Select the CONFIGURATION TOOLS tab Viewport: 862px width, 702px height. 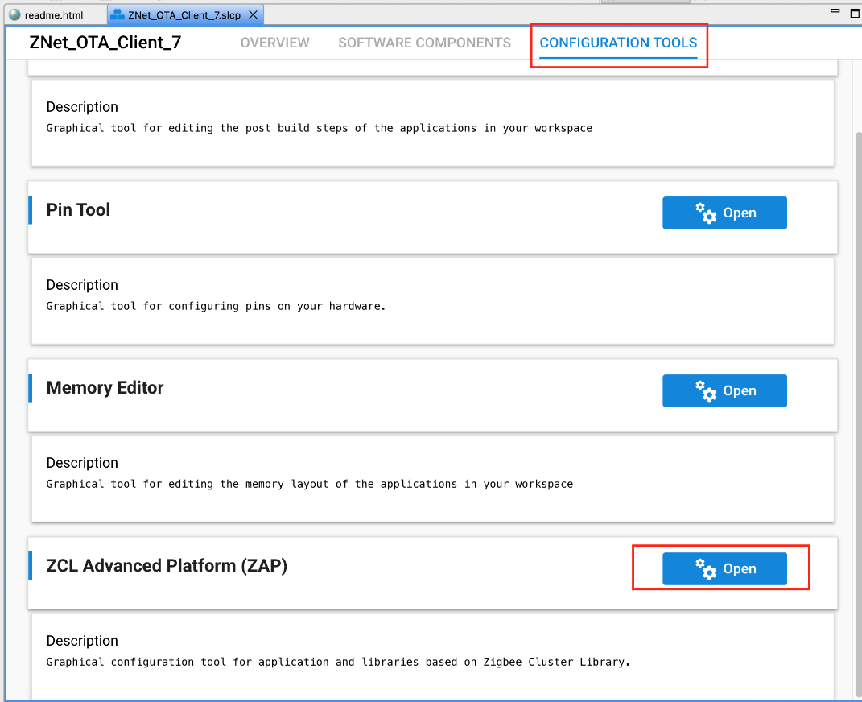click(x=618, y=43)
